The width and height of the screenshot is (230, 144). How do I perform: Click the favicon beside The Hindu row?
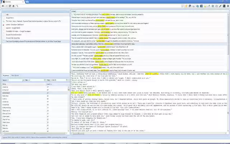click(x=4, y=21)
